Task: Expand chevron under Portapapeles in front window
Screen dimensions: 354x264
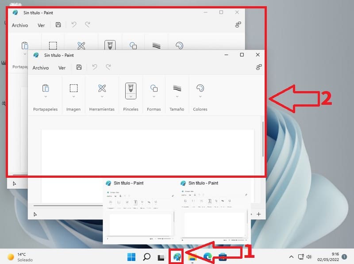Action: pyautogui.click(x=46, y=96)
